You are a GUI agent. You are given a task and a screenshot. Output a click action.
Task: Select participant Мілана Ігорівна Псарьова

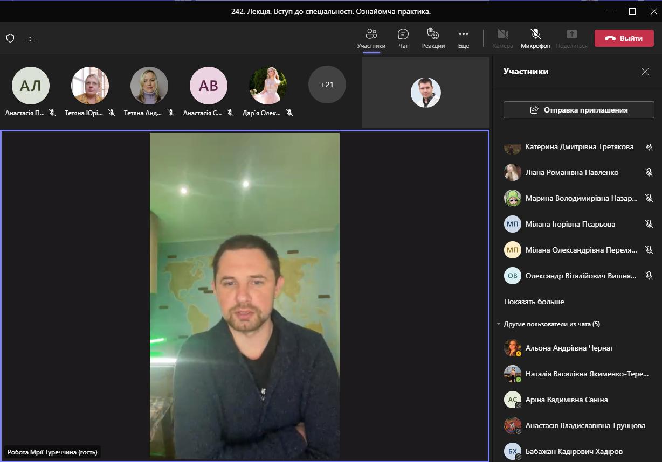(x=570, y=224)
